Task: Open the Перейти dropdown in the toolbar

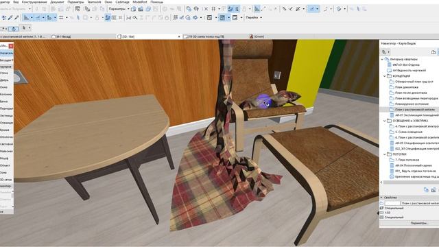Action: 254,18
